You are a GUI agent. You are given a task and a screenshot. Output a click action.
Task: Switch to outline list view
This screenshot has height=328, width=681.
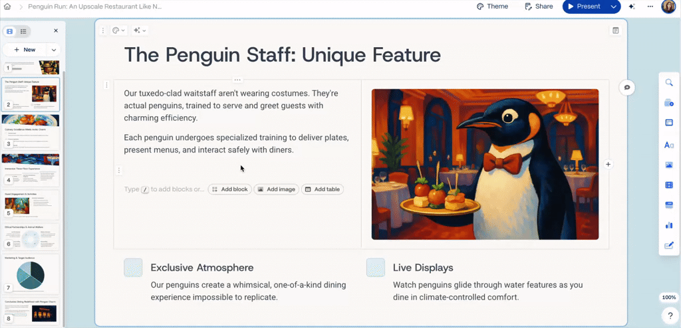pos(23,31)
